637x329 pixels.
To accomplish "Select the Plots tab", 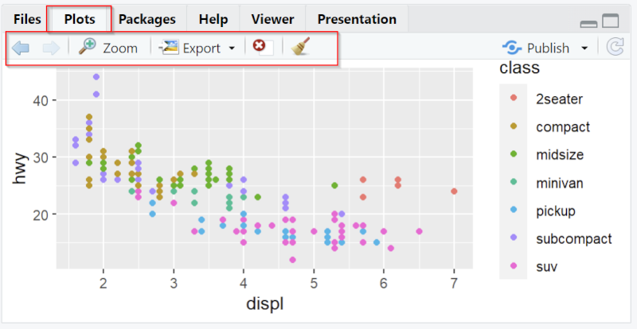I will click(x=80, y=19).
